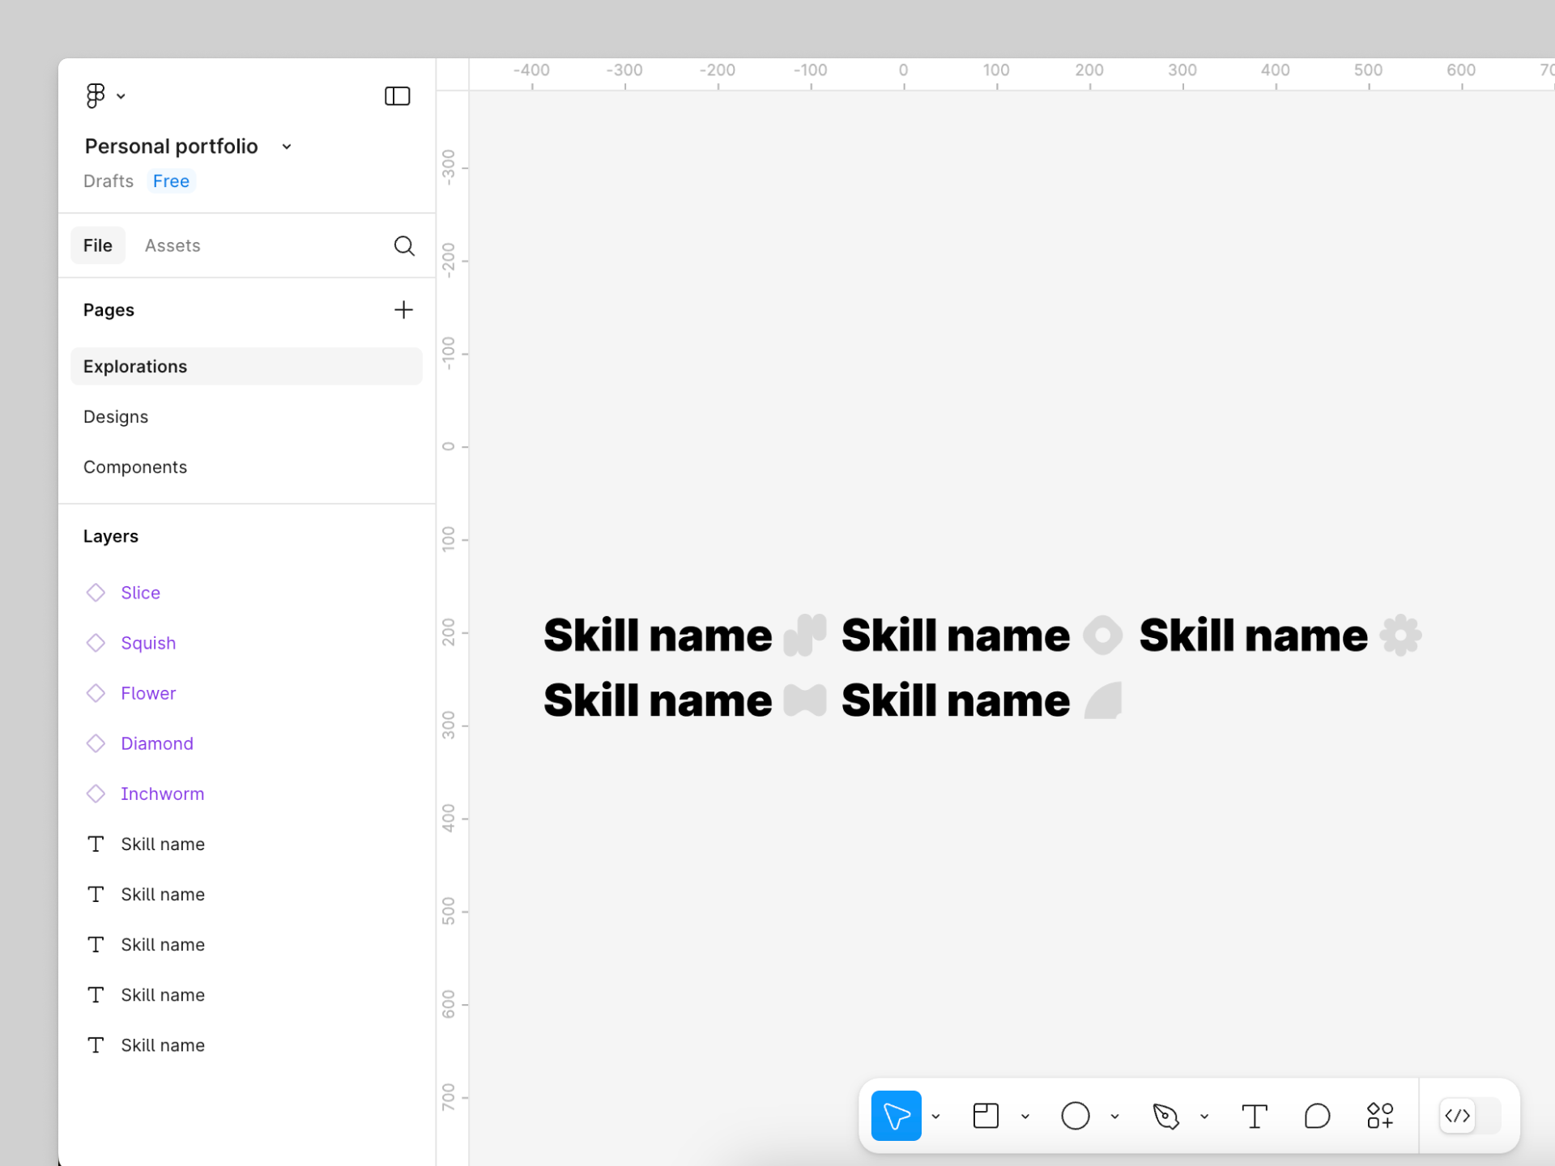
Task: Toggle Dev Mode switch
Action: click(1469, 1116)
